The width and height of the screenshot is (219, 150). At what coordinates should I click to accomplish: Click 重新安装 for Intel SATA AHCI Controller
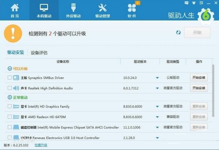pos(199,127)
